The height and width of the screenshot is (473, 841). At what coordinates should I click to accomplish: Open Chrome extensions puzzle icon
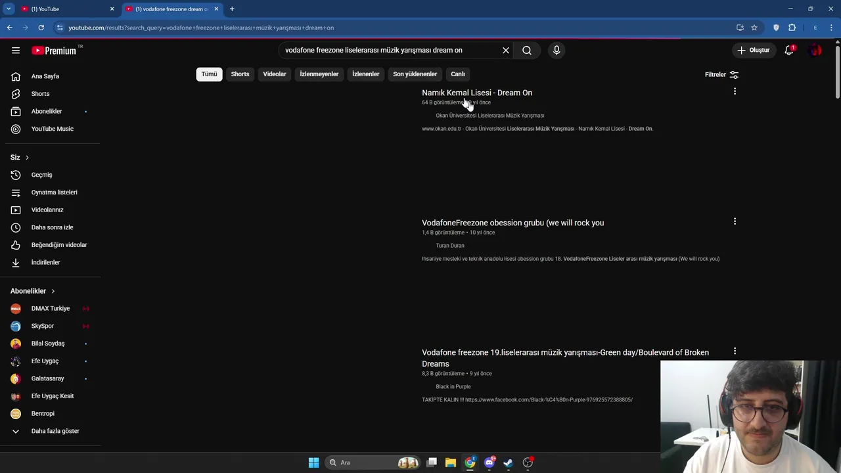792,28
